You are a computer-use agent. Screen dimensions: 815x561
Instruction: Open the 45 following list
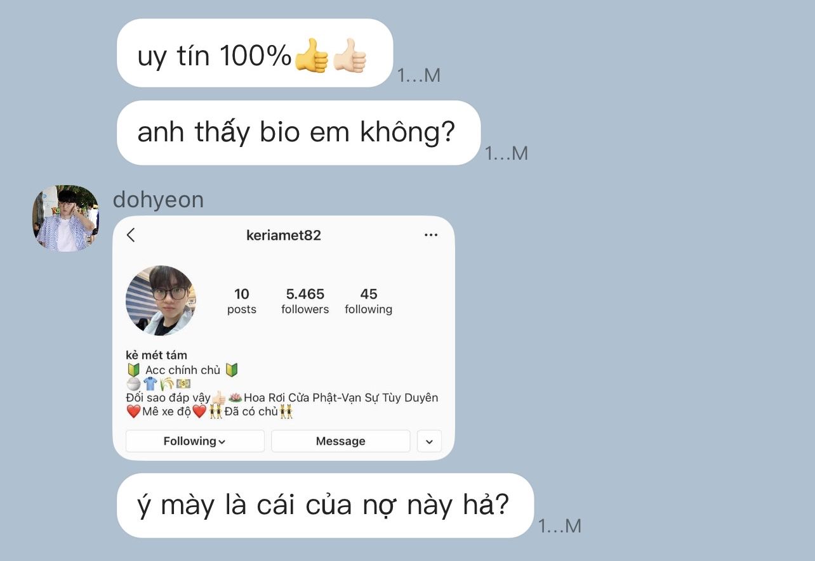coord(368,301)
